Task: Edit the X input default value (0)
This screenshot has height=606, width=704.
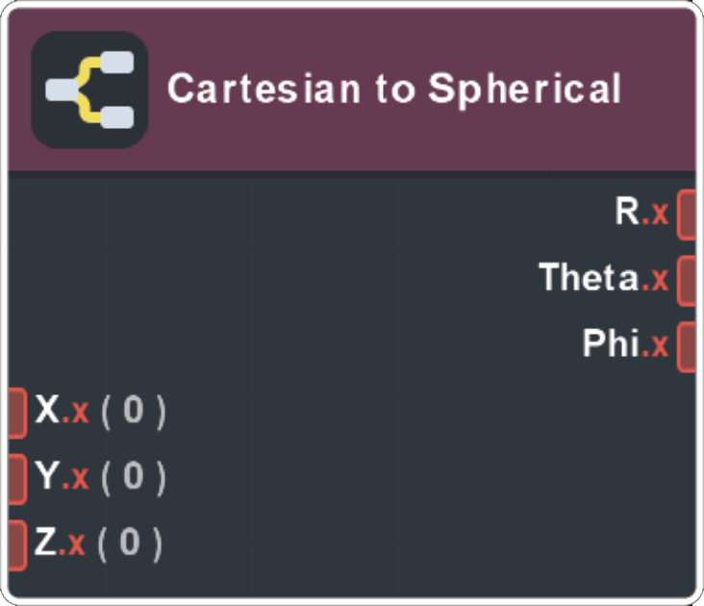Action: (x=133, y=412)
